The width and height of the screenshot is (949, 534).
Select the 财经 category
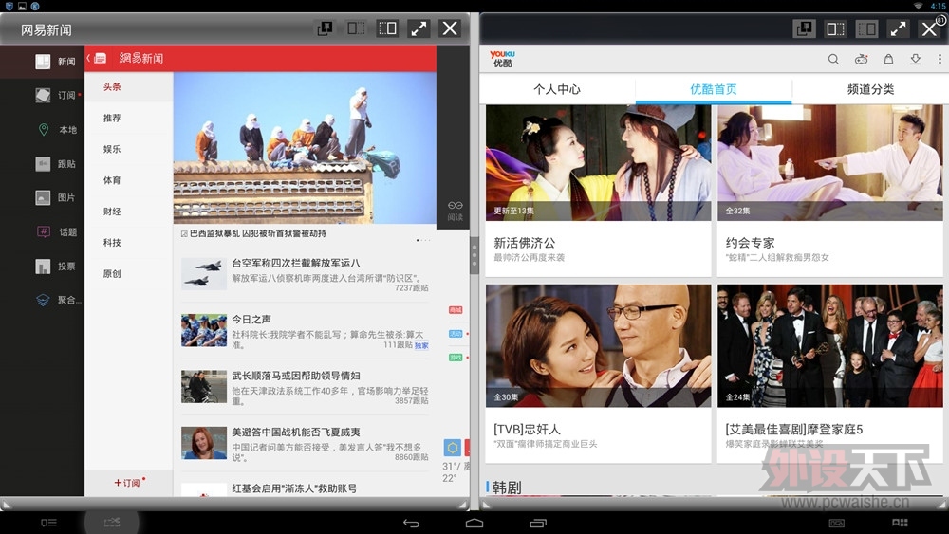point(129,212)
